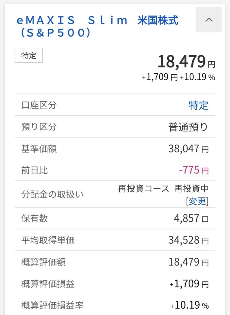Image resolution: width=230 pixels, height=315 pixels.
Task: Collapse the eMAXIS Slim fund details chevron
Action: (209, 20)
